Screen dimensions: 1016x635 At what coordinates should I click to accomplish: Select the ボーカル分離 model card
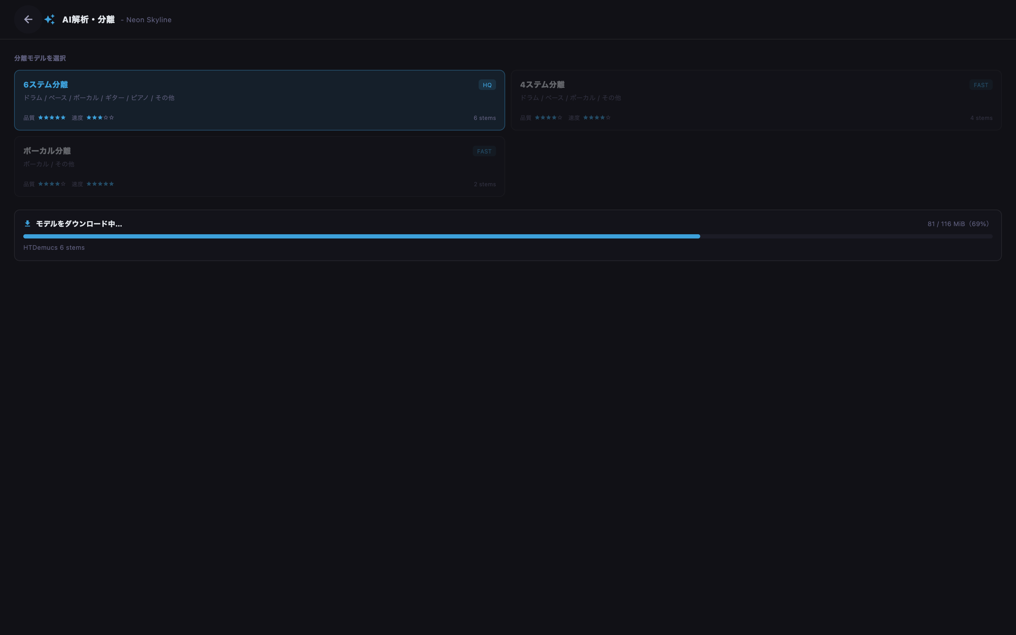click(x=259, y=166)
